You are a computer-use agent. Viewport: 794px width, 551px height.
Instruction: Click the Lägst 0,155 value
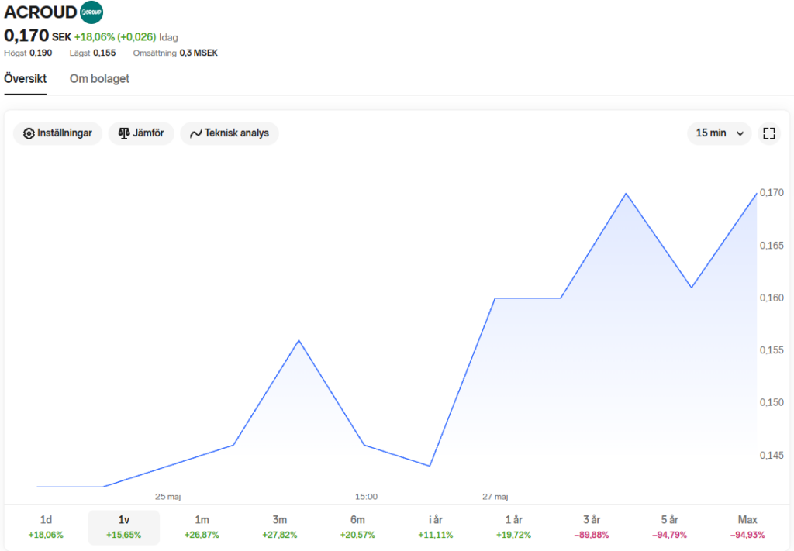click(x=93, y=53)
